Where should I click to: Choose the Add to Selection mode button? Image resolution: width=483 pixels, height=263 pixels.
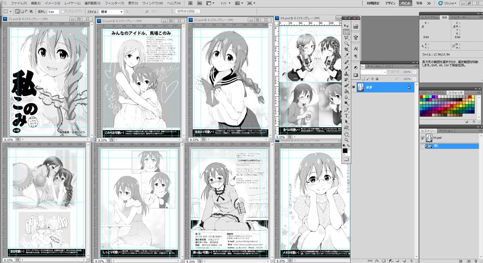(x=22, y=12)
